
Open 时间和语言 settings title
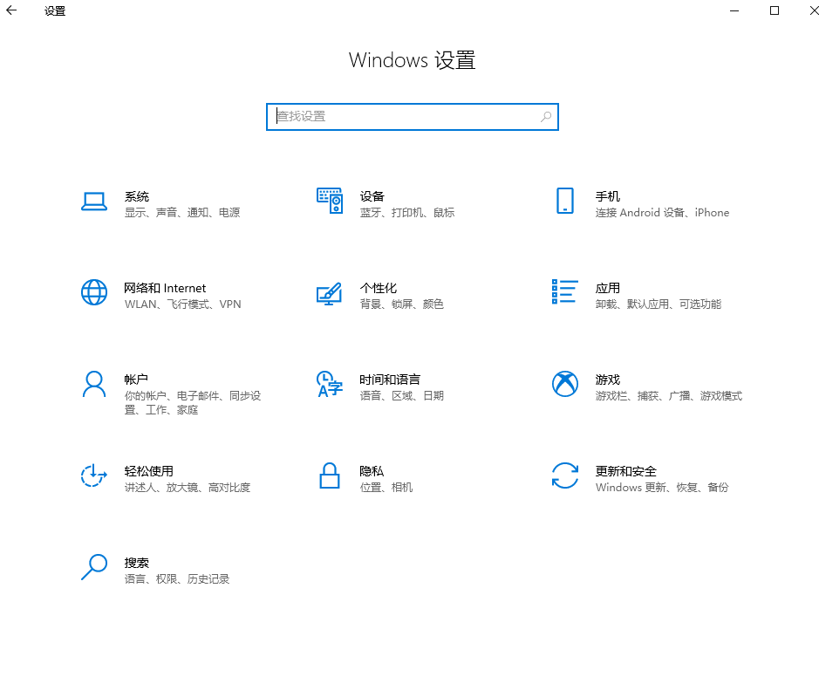(x=390, y=380)
